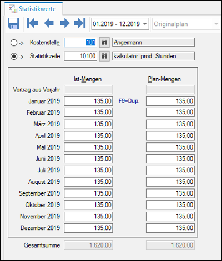Click Ist-Mengen field for Januar 2019
Image resolution: width=222 pixels, height=261 pixels.
pyautogui.click(x=88, y=101)
